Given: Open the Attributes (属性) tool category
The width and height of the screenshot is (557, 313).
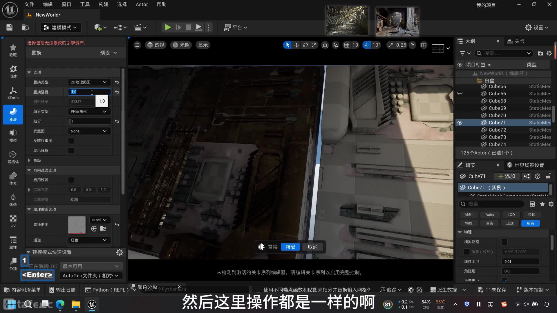Looking at the screenshot, I should pyautogui.click(x=13, y=243).
